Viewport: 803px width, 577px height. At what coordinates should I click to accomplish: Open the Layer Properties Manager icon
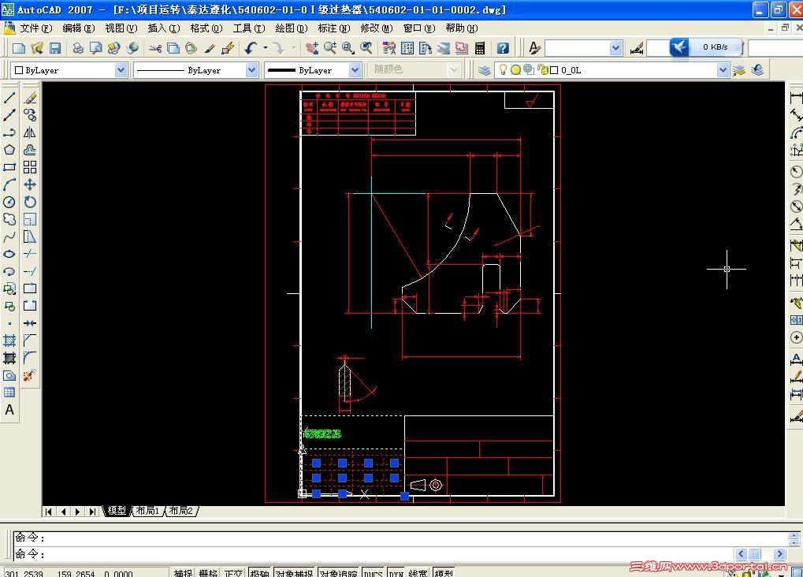(485, 70)
